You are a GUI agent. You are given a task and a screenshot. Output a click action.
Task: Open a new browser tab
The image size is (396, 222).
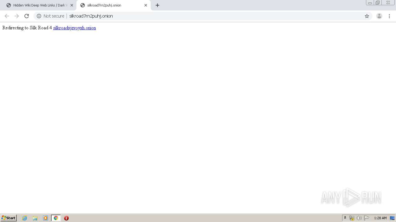[157, 5]
